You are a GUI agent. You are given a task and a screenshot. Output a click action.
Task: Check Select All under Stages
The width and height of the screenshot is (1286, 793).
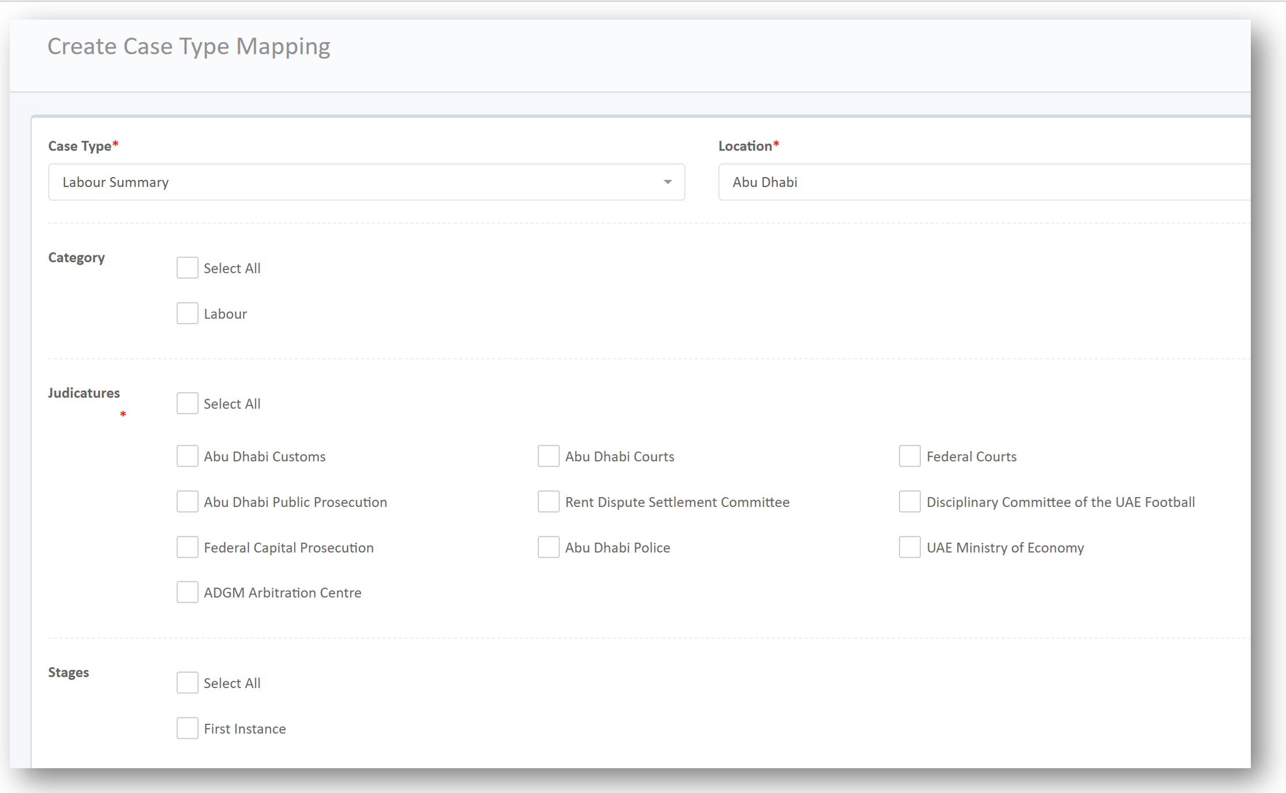point(187,683)
